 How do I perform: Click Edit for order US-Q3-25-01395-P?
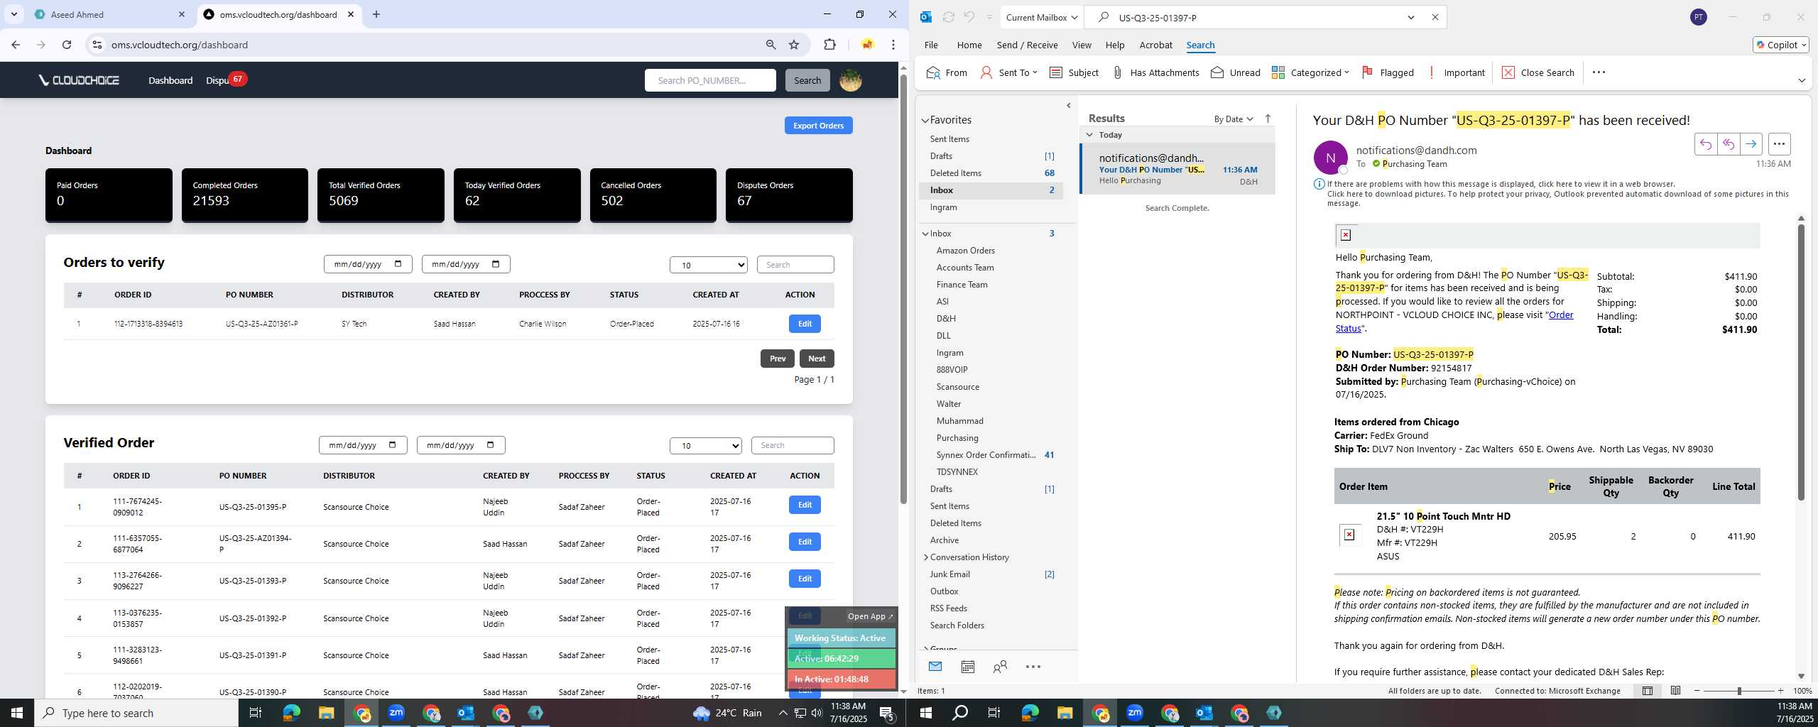805,505
